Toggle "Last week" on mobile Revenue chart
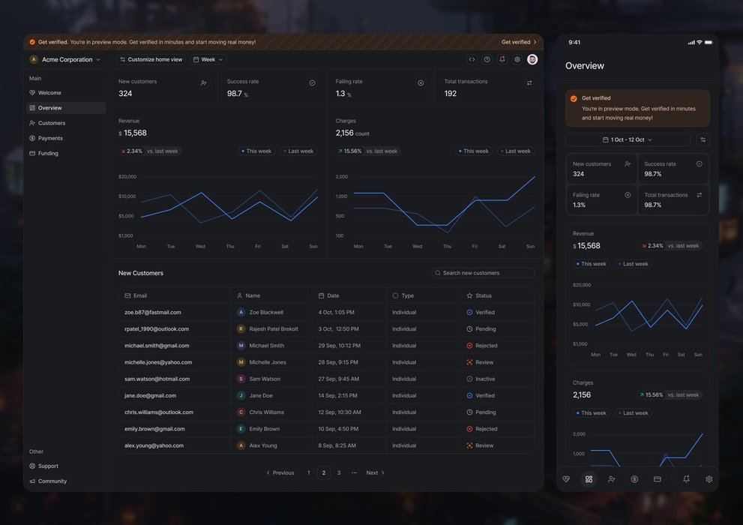743x525 pixels. (632, 264)
